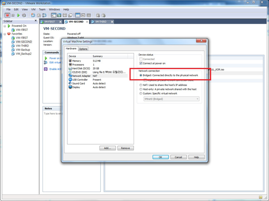The image size is (269, 201).
Task: Close the VM-THIRD tab
Action: (112, 22)
